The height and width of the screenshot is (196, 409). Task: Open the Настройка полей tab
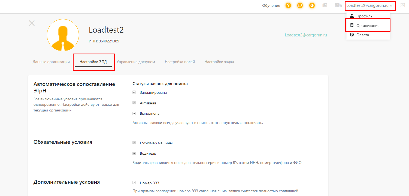click(180, 62)
